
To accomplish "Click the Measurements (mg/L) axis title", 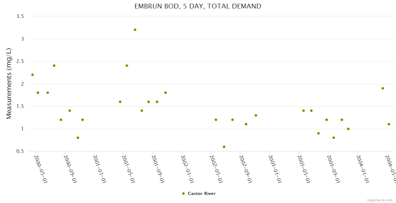I will pos(9,84).
